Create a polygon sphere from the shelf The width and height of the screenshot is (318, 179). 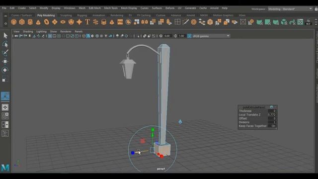tap(13, 22)
